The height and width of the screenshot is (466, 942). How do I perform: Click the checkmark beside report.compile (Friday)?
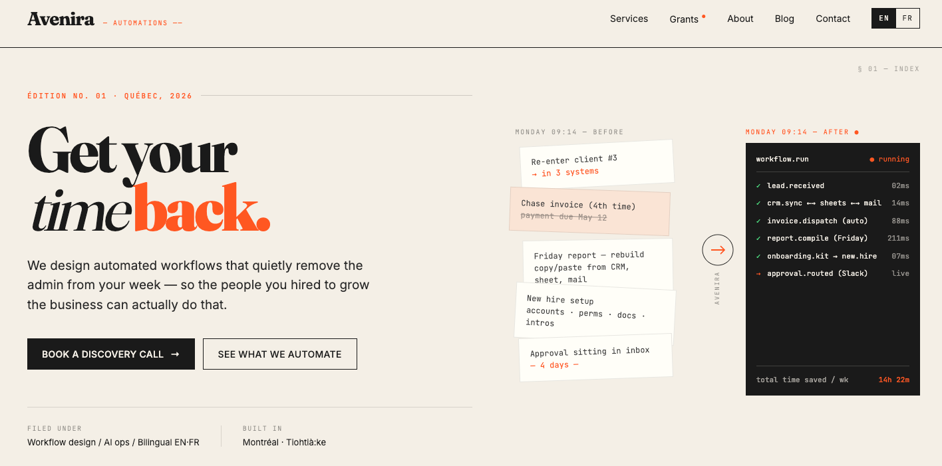click(x=758, y=238)
